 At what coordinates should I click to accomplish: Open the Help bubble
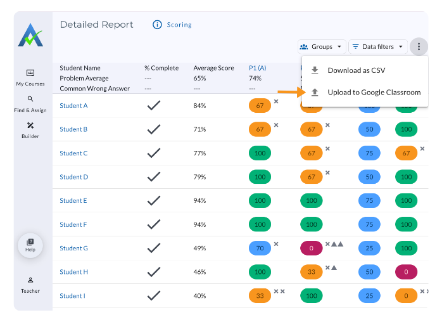[x=30, y=244]
